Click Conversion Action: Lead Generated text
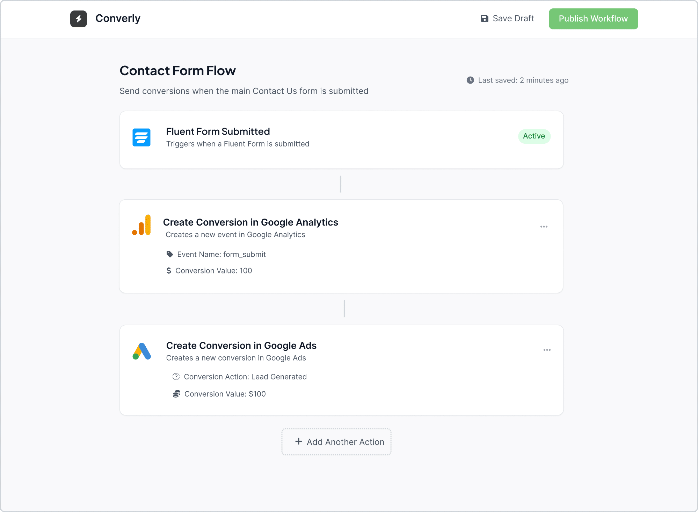This screenshot has width=698, height=512. click(245, 377)
